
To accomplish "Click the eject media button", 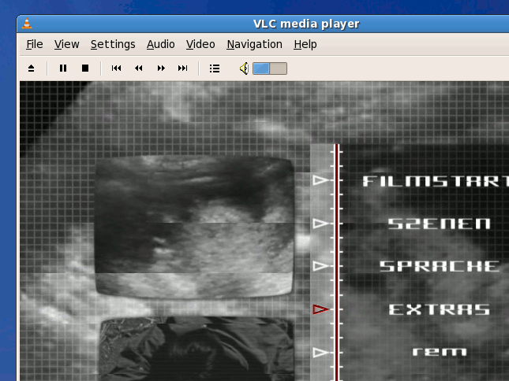I will click(x=31, y=68).
